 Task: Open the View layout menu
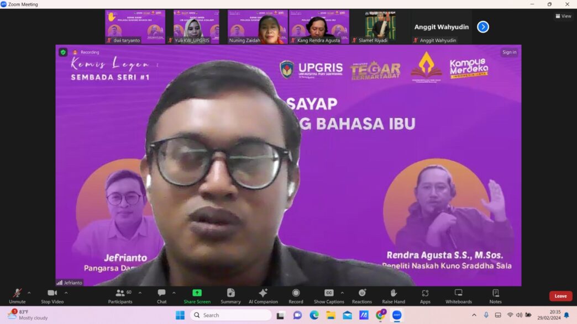tap(563, 16)
